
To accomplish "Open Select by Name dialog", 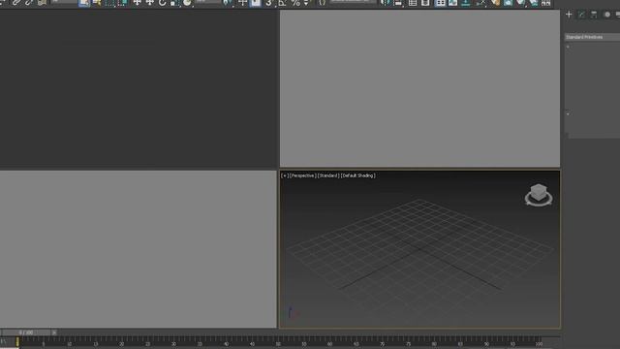I will (x=97, y=3).
